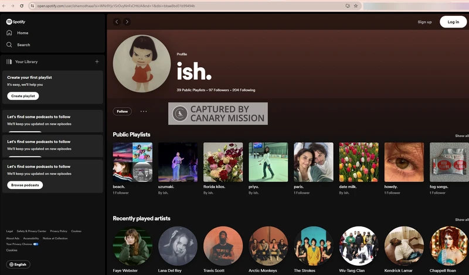Click the 204 Following link
The height and width of the screenshot is (275, 469).
[243, 90]
